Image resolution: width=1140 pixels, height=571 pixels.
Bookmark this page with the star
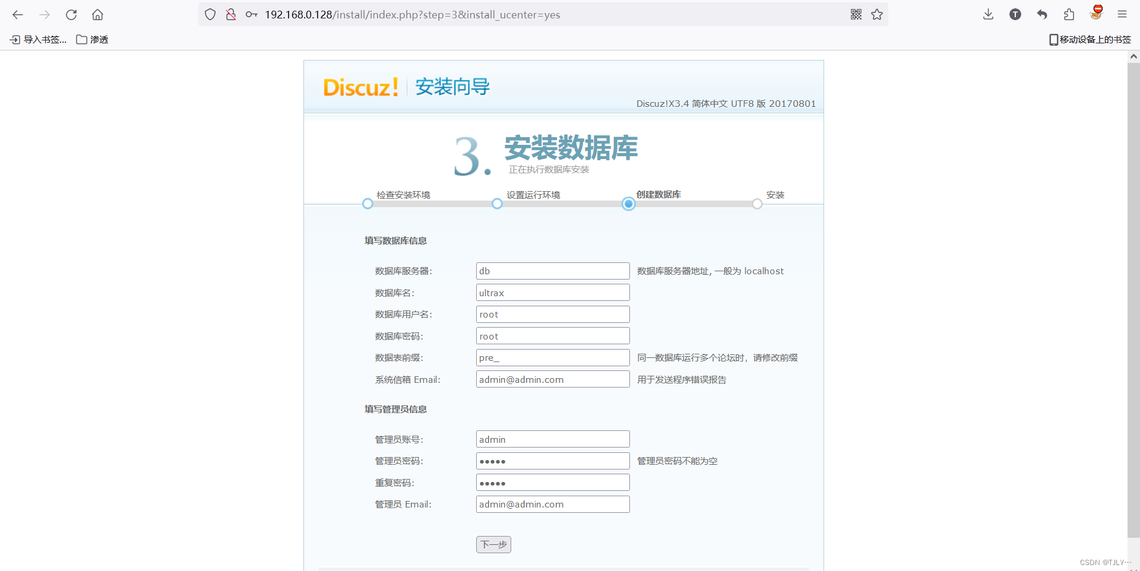877,15
